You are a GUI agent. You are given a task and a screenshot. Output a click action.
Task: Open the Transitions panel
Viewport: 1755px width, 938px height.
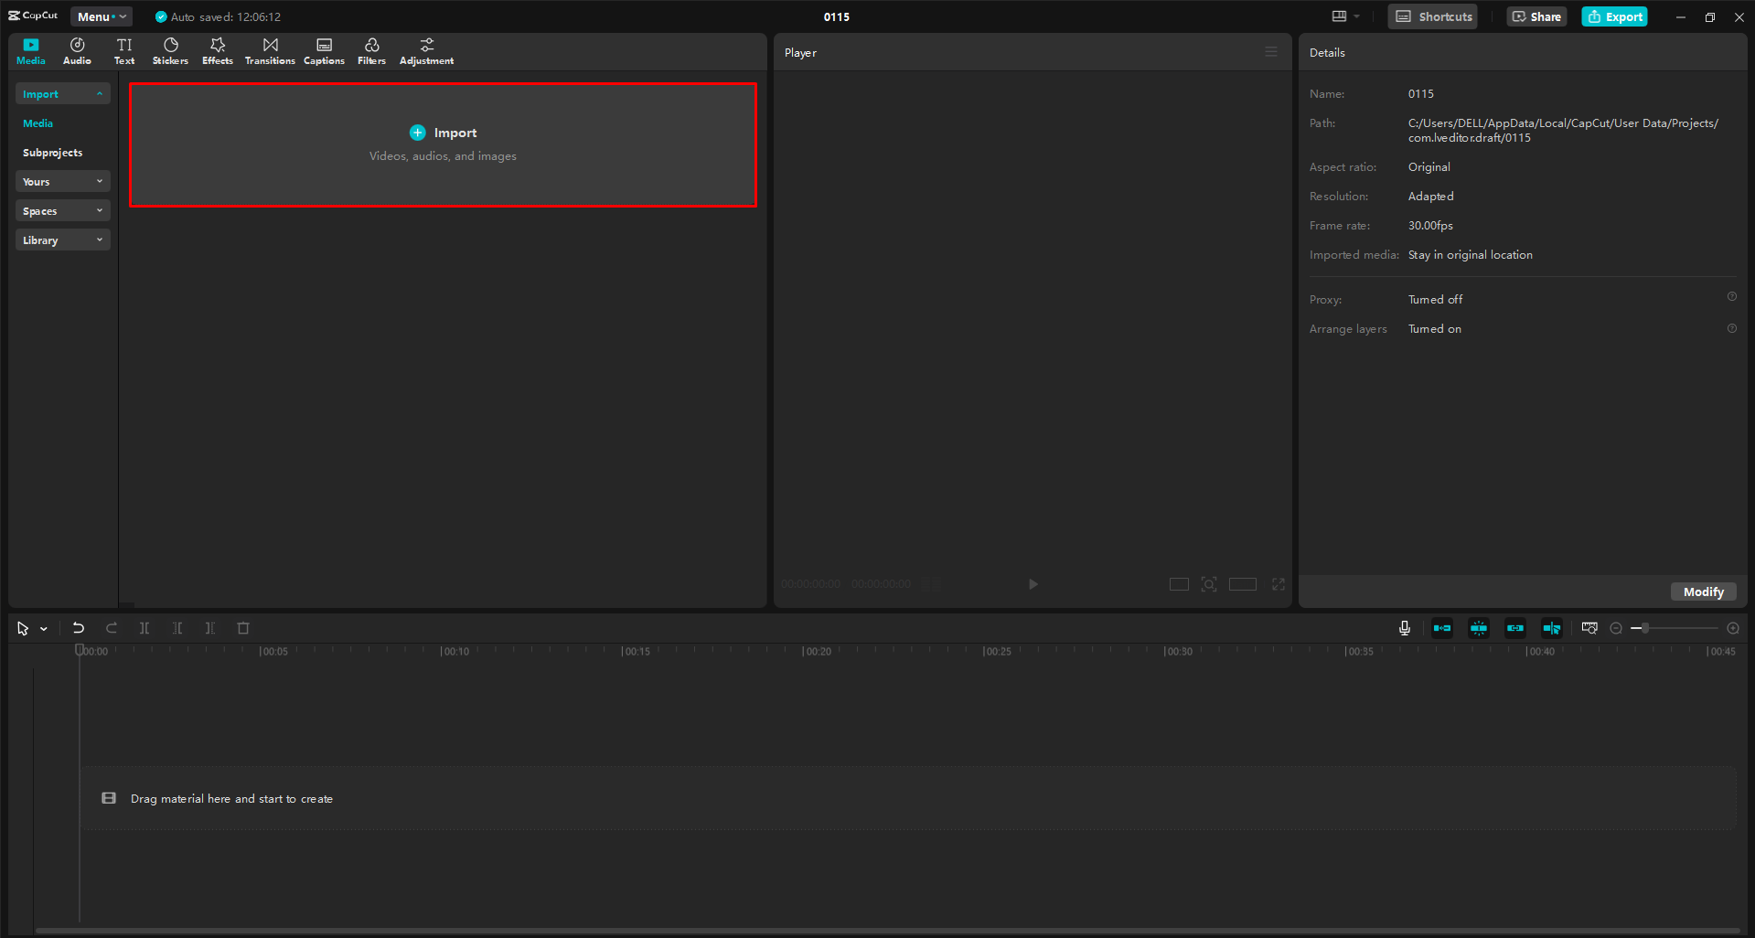click(x=269, y=50)
